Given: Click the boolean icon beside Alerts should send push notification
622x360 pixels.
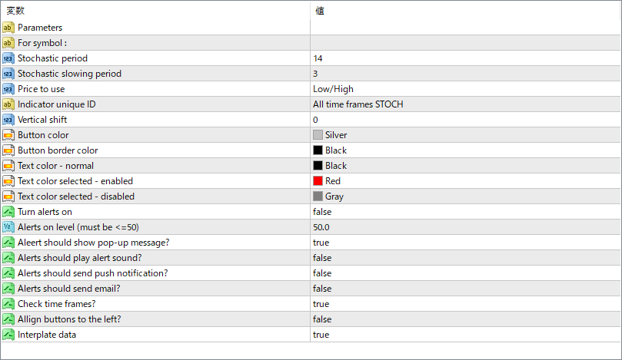Looking at the screenshot, I should [8, 273].
